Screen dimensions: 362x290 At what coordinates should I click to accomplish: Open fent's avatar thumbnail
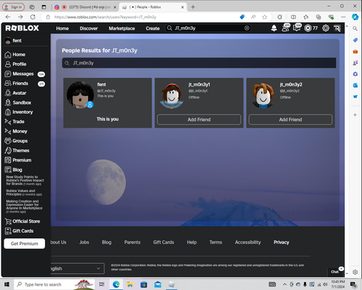point(80,95)
